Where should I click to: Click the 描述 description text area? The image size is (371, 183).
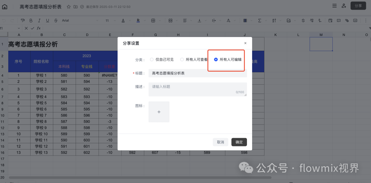tap(198, 89)
